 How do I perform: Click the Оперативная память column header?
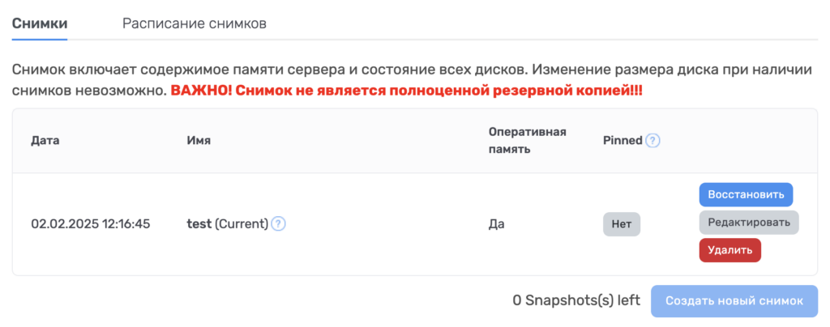coord(527,141)
